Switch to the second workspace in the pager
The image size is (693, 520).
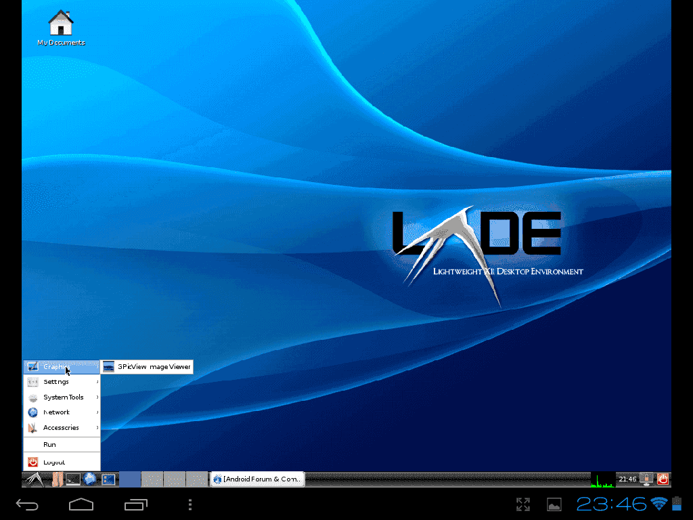point(152,479)
